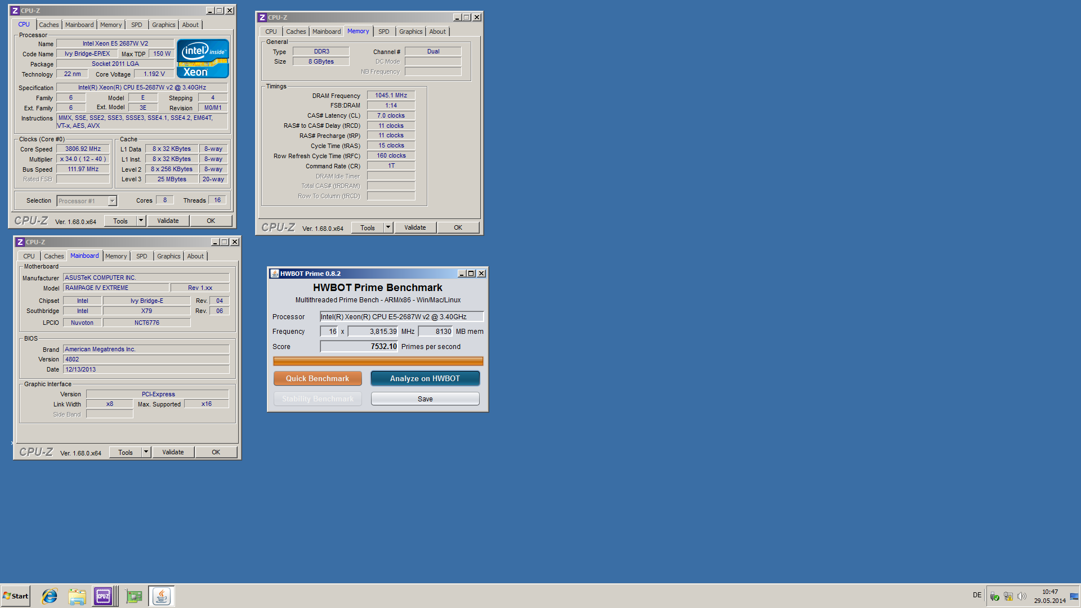1081x608 pixels.
Task: Open SPD tab in Memory window
Action: click(384, 32)
